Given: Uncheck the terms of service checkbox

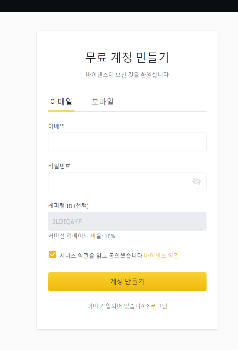Looking at the screenshot, I should (53, 254).
